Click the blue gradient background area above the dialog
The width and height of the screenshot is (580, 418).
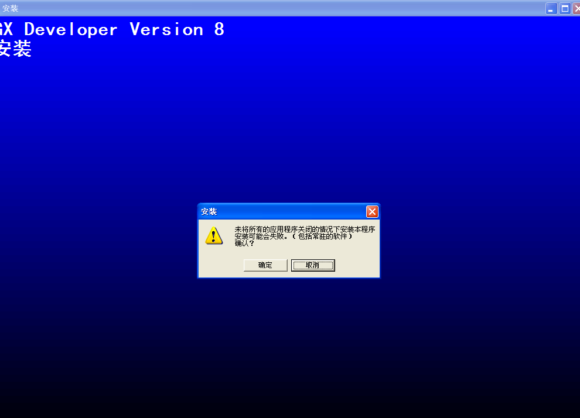click(289, 129)
